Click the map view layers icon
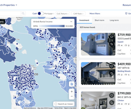The image size is (131, 109). [x=72, y=84]
